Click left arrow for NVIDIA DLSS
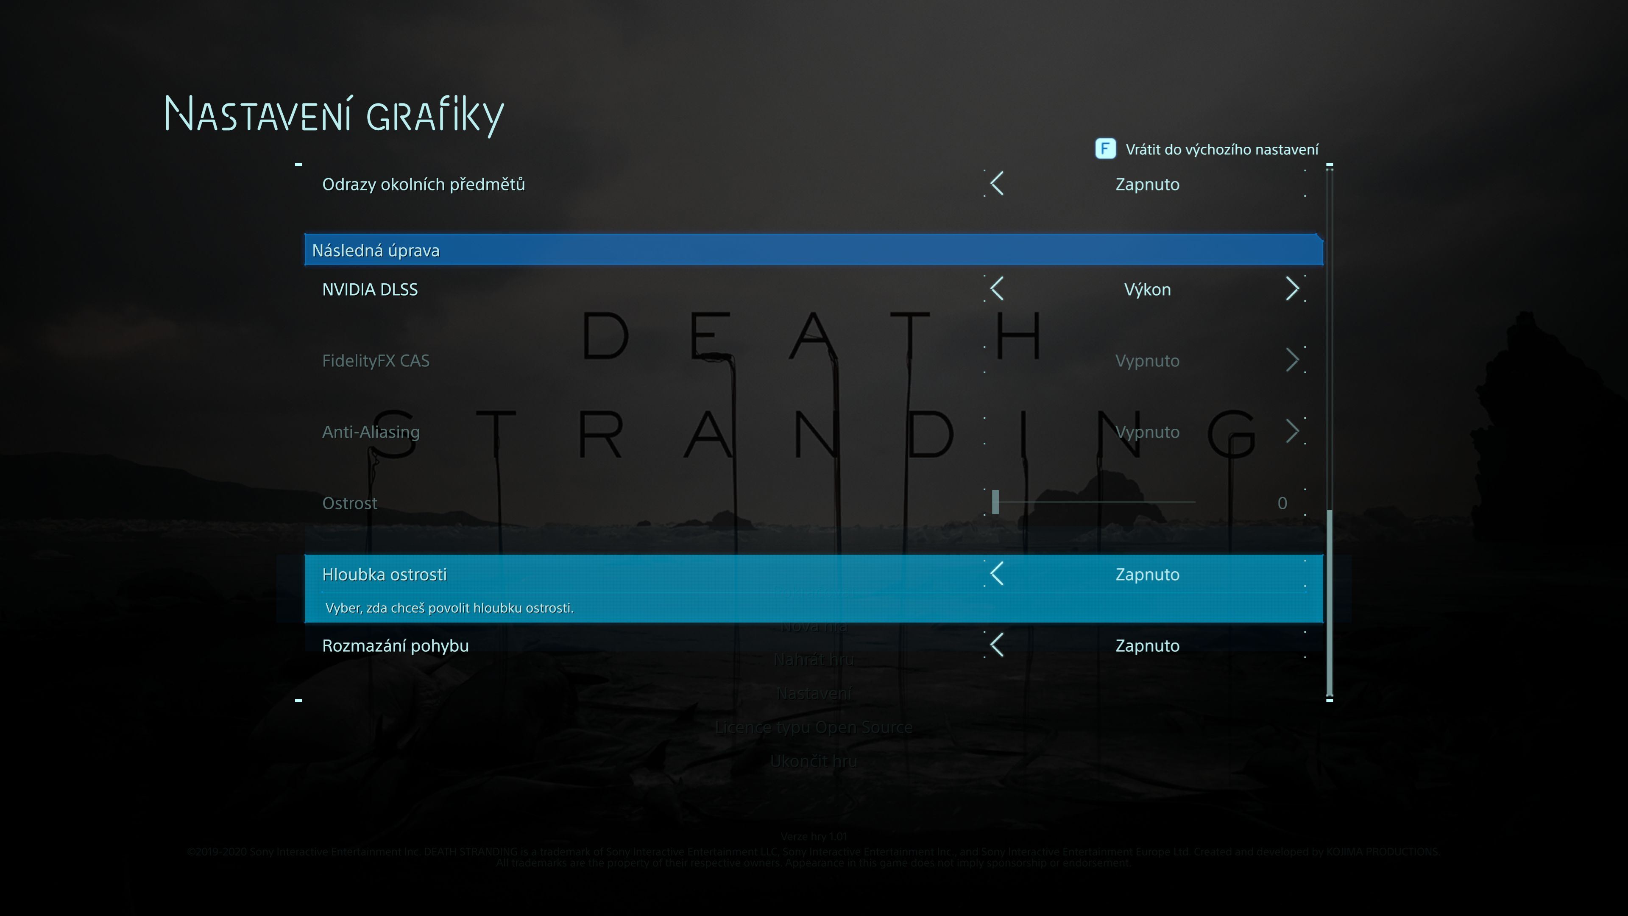The height and width of the screenshot is (916, 1628). (997, 289)
